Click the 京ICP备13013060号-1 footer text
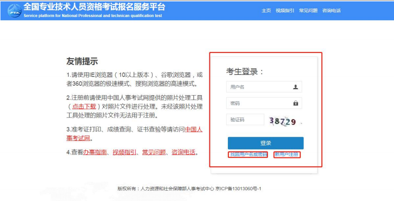 tap(238, 189)
